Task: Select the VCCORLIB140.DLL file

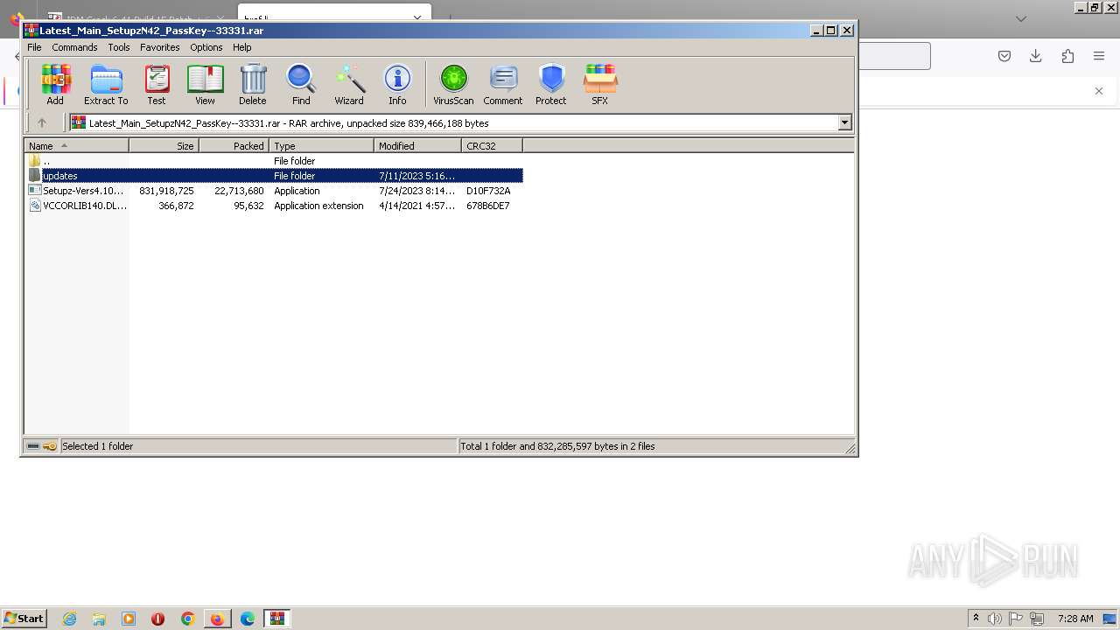Action: (274, 206)
